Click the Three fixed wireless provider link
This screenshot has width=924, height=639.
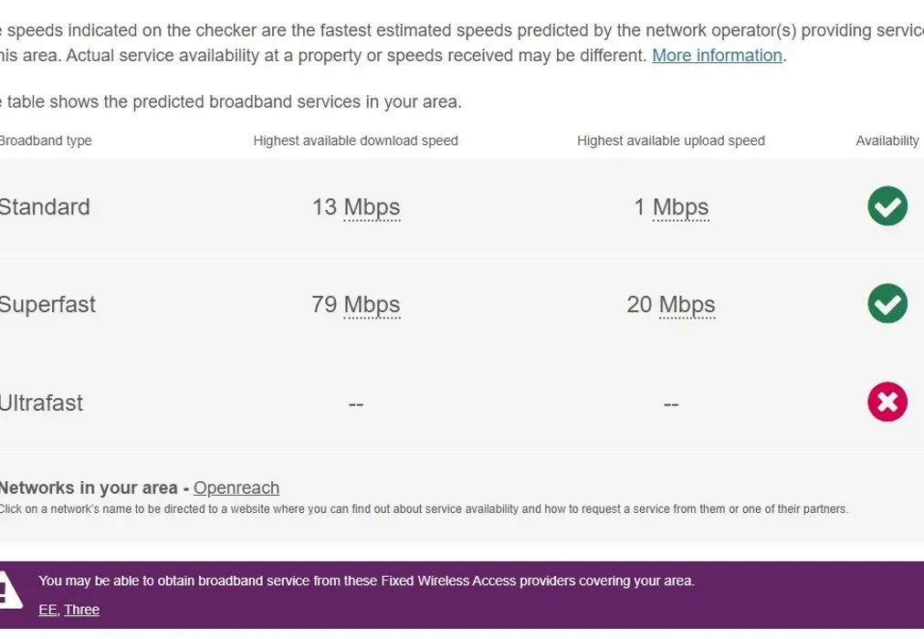[x=82, y=610]
